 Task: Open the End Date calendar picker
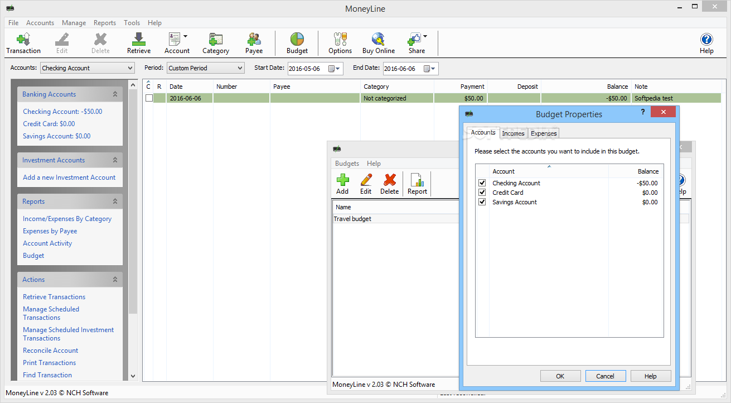tap(430, 69)
